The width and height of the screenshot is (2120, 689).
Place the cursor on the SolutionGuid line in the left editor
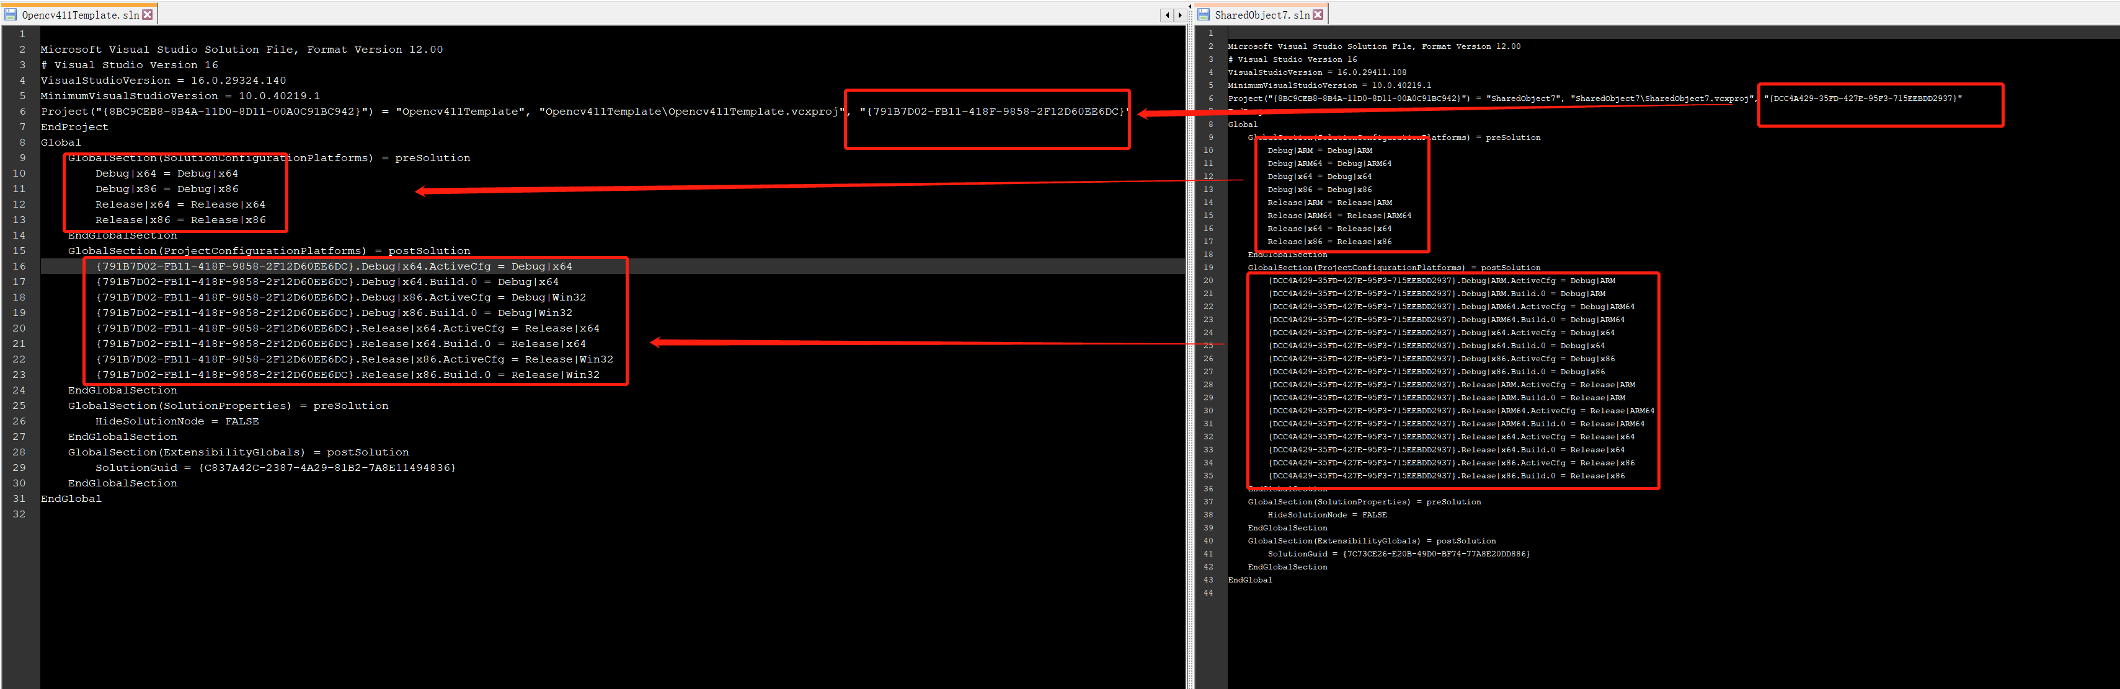(x=276, y=468)
